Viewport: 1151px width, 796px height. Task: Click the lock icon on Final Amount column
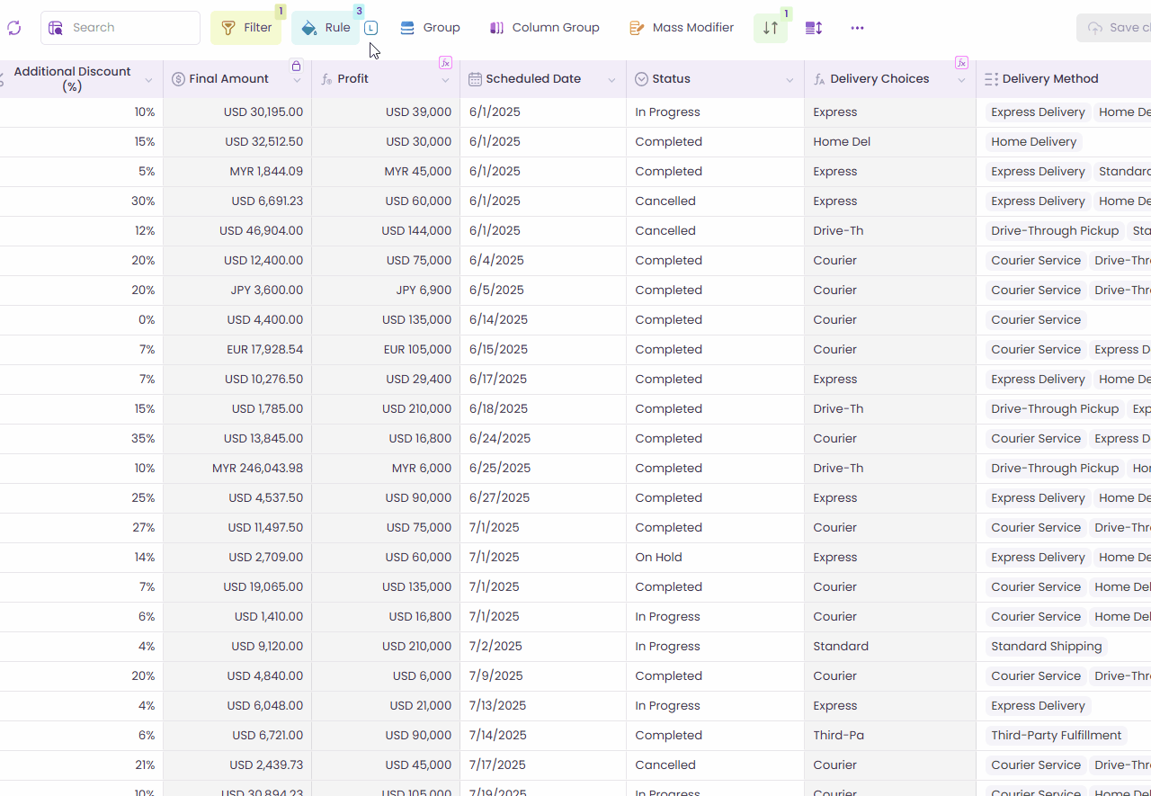[x=296, y=66]
